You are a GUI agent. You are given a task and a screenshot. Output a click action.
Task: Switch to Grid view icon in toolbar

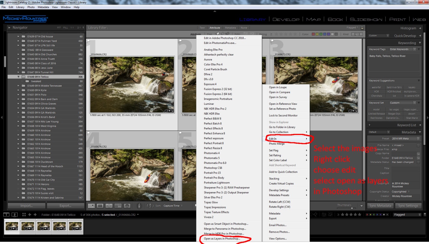pyautogui.click(x=91, y=206)
